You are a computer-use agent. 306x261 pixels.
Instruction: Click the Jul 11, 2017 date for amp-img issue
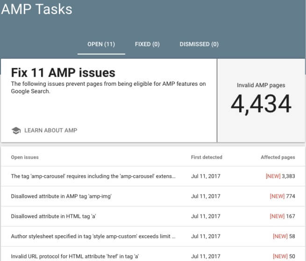206,196
